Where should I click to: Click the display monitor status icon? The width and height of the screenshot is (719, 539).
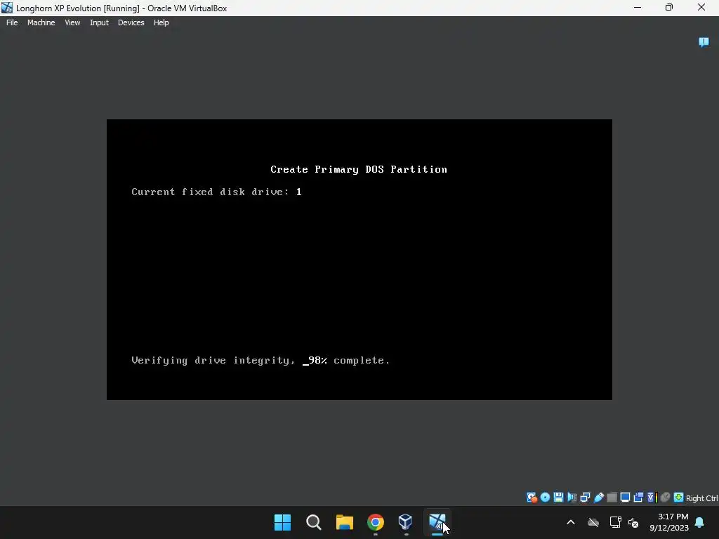[625, 498]
